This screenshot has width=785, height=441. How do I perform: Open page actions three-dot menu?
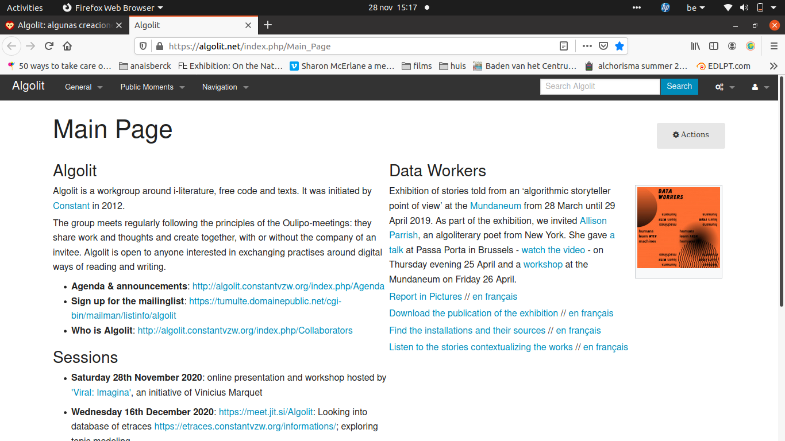point(587,46)
